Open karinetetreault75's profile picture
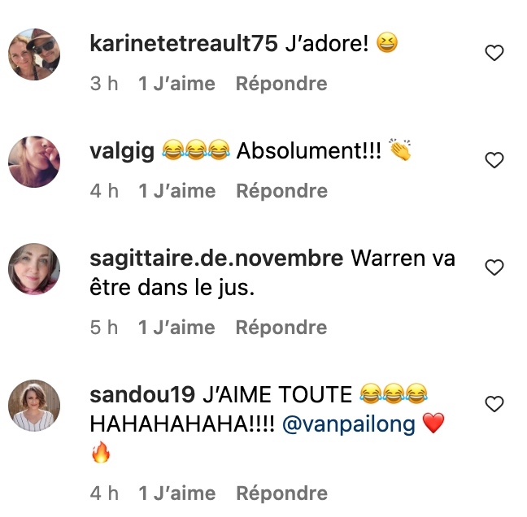Viewport: 527px width, 517px height. [34, 54]
